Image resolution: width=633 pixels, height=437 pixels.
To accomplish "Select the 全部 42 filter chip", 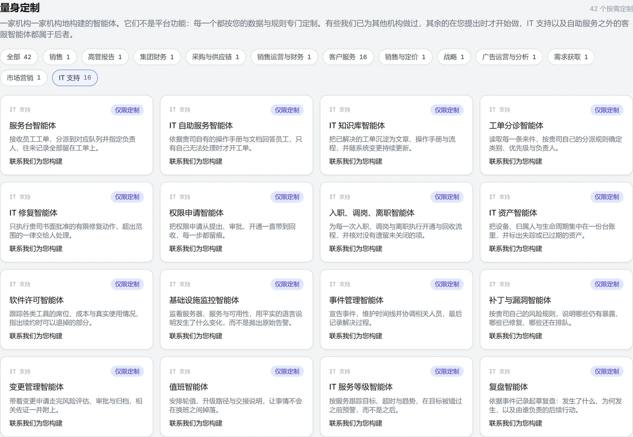I will click(x=19, y=57).
